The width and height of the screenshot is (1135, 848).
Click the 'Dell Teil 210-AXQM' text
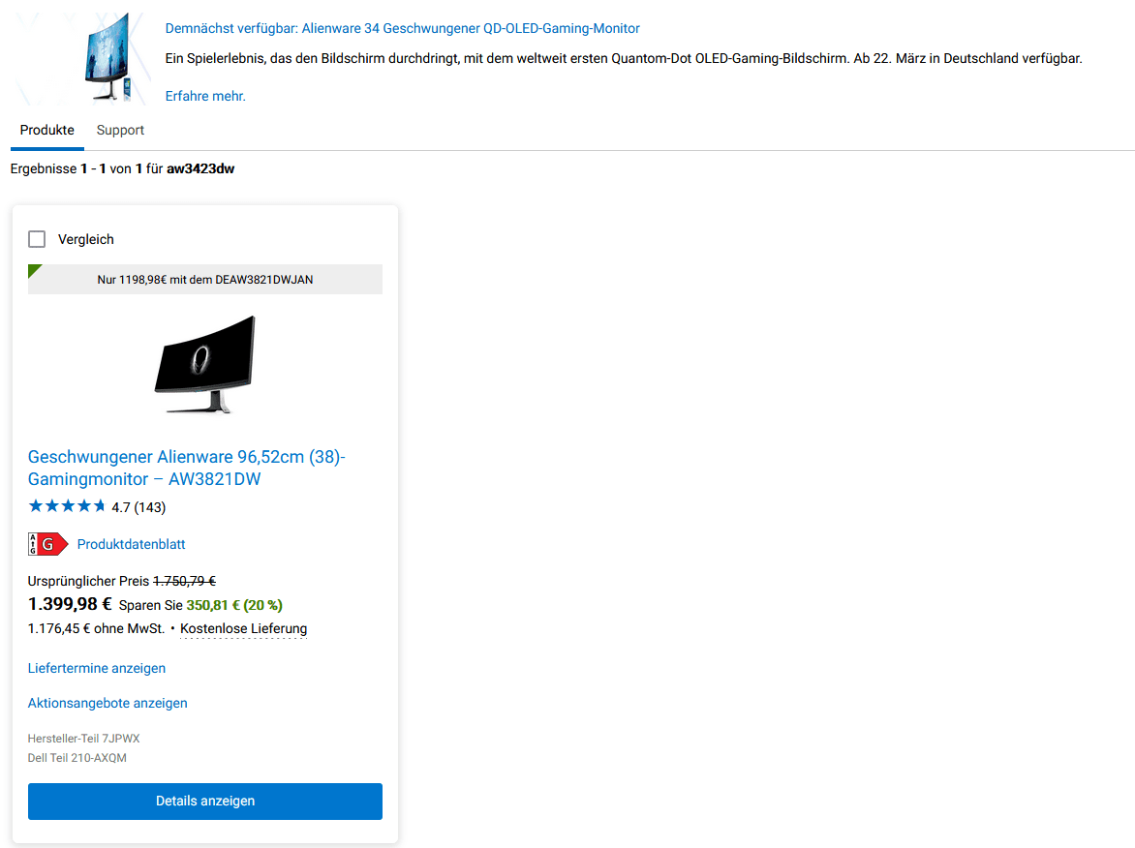coord(77,758)
